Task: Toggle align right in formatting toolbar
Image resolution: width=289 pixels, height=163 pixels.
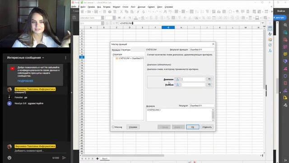Action: [x=162, y=18]
